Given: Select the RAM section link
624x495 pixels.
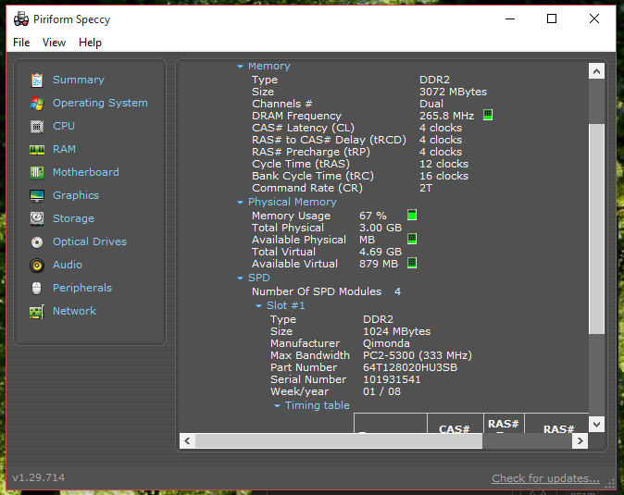Looking at the screenshot, I should (x=64, y=149).
